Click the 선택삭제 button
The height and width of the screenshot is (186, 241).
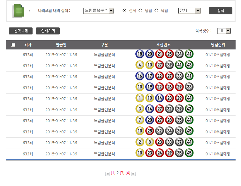coord(21,31)
